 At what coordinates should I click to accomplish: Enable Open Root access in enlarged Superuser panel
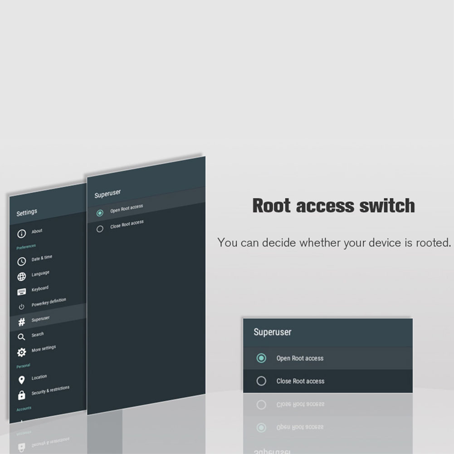click(261, 358)
